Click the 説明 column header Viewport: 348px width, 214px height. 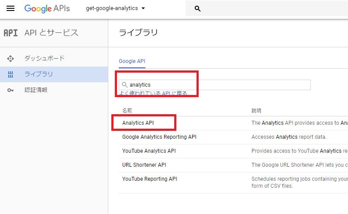(256, 111)
